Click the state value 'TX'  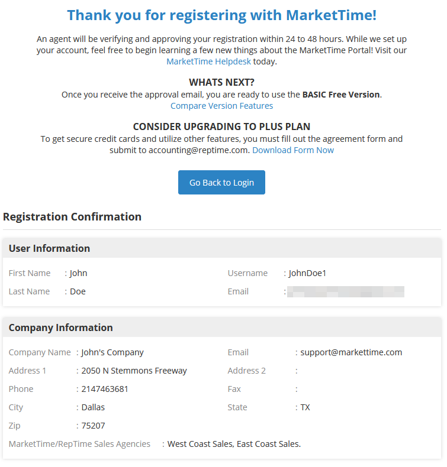pos(305,407)
